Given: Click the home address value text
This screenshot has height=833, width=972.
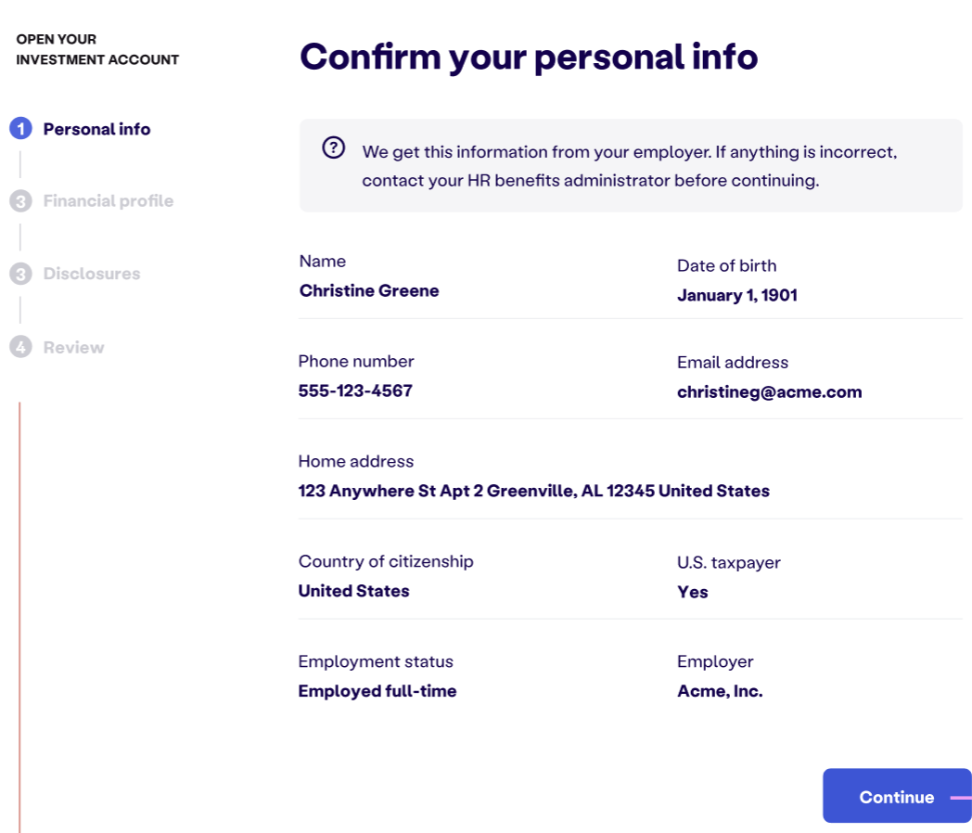Looking at the screenshot, I should 533,491.
